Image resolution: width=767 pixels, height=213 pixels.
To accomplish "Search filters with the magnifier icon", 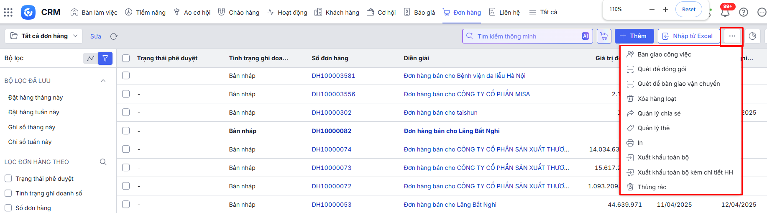I will (103, 162).
